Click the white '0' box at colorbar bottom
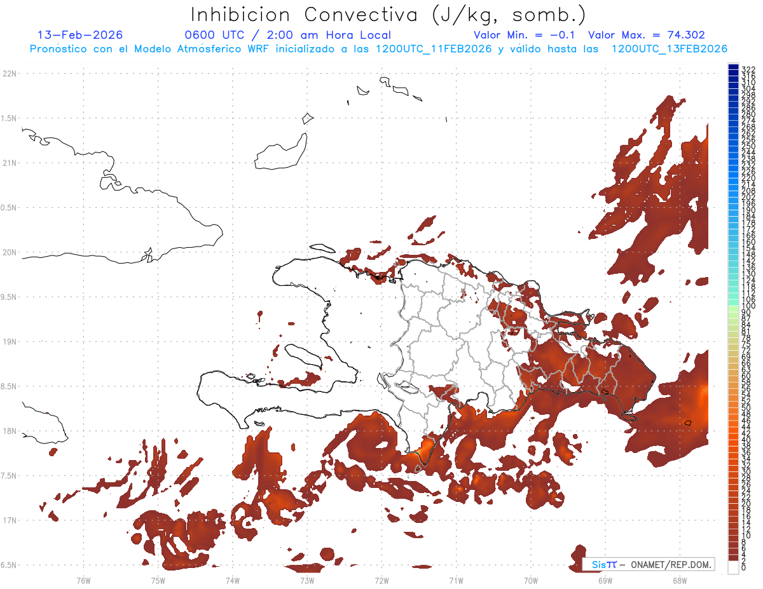Viewport: 763px width, 589px height. (x=734, y=567)
